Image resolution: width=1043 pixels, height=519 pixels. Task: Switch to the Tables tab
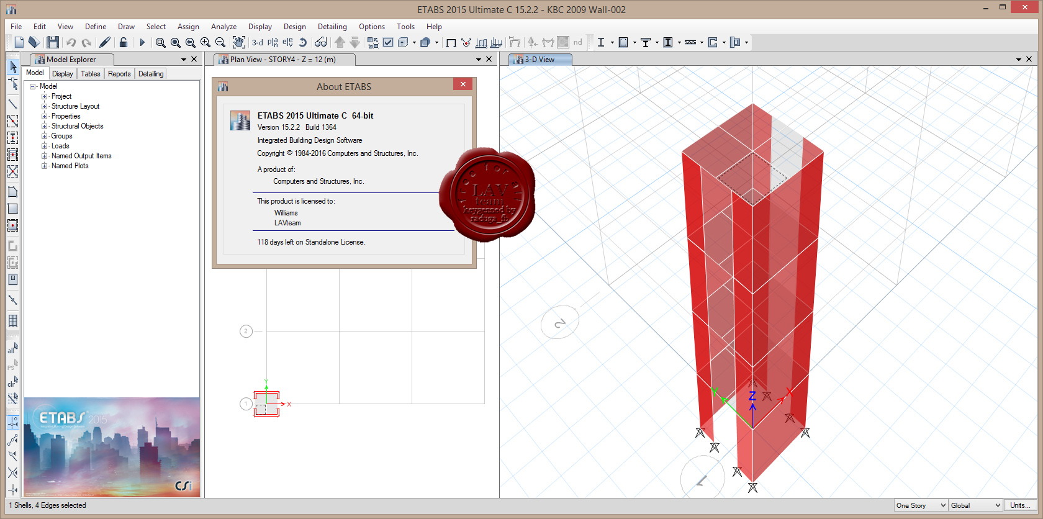coord(91,73)
